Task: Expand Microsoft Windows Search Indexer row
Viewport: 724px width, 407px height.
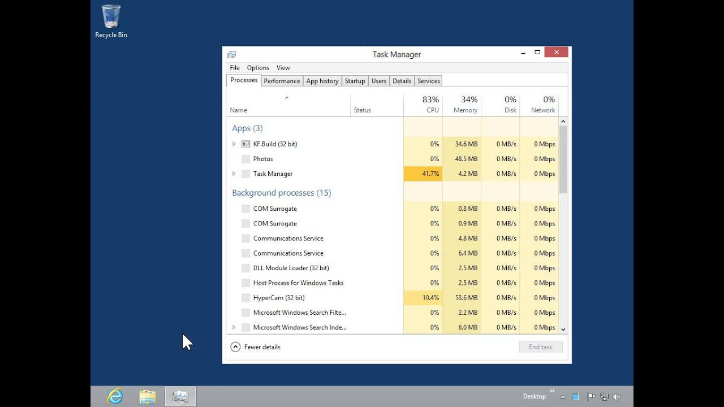Action: coord(234,327)
